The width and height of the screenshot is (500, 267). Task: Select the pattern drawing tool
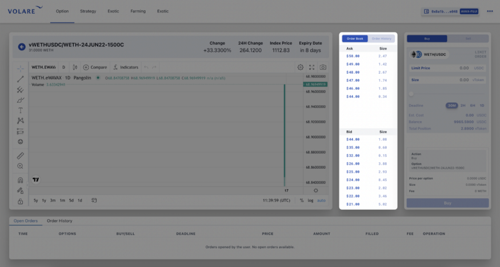pyautogui.click(x=21, y=121)
